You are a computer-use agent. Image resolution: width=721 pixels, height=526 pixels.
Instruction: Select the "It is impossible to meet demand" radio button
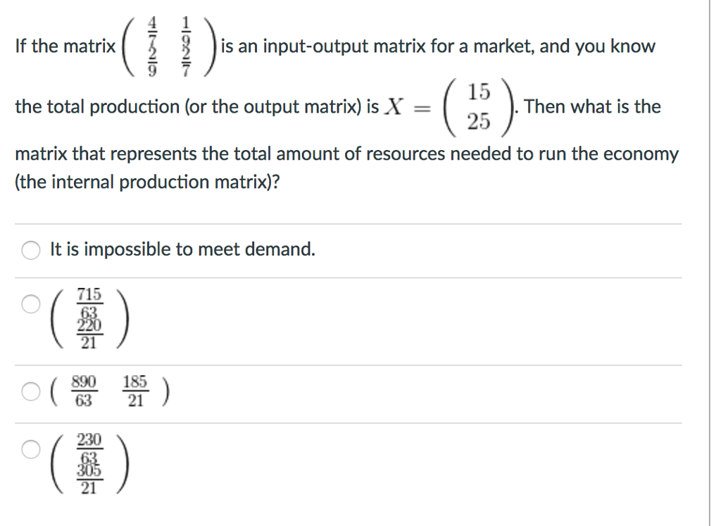30,250
